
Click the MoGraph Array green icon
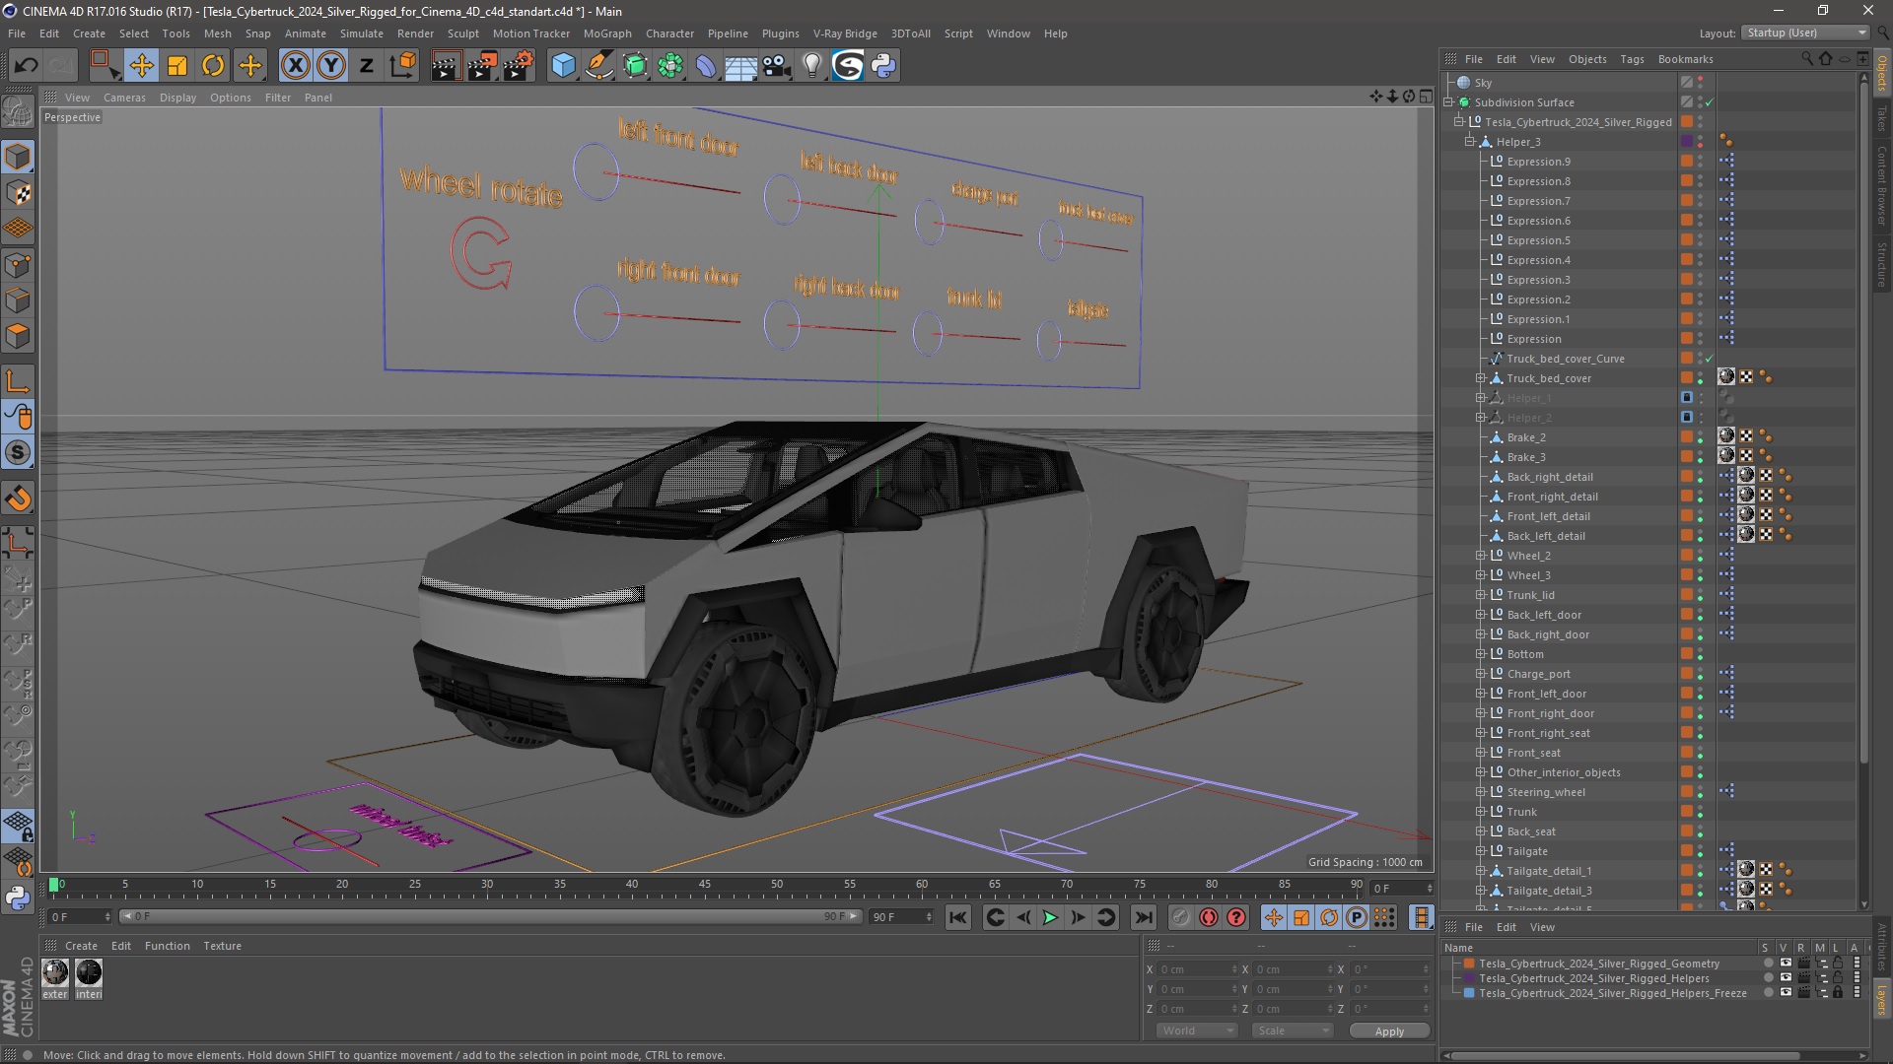[x=670, y=66]
